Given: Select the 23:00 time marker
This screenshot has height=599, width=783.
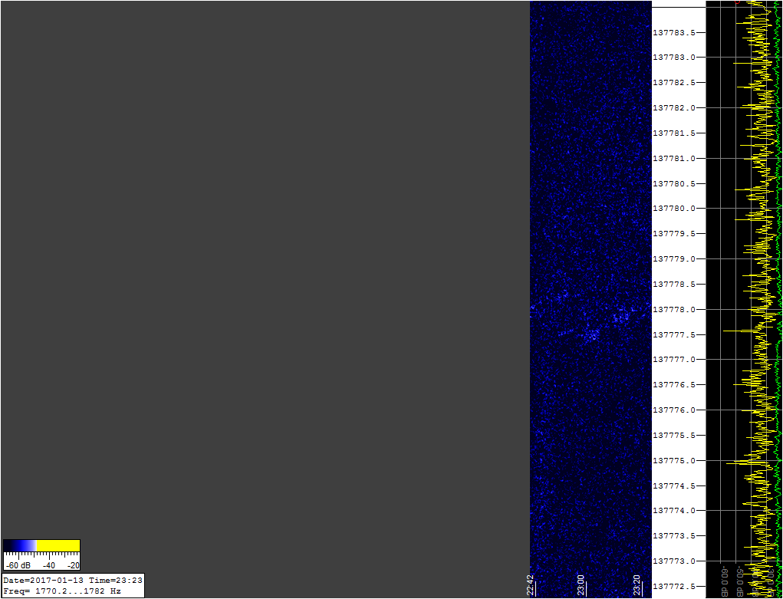Looking at the screenshot, I should point(582,585).
